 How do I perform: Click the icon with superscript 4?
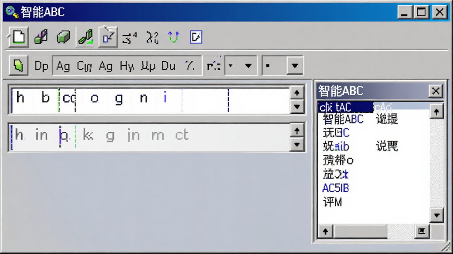click(130, 37)
